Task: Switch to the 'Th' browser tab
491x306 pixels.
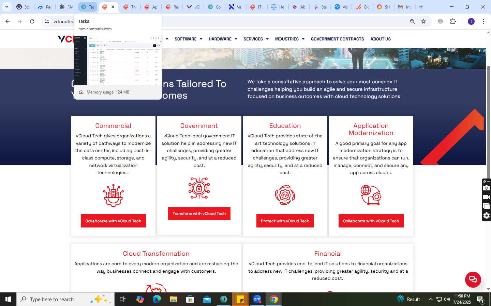Action: point(130,7)
